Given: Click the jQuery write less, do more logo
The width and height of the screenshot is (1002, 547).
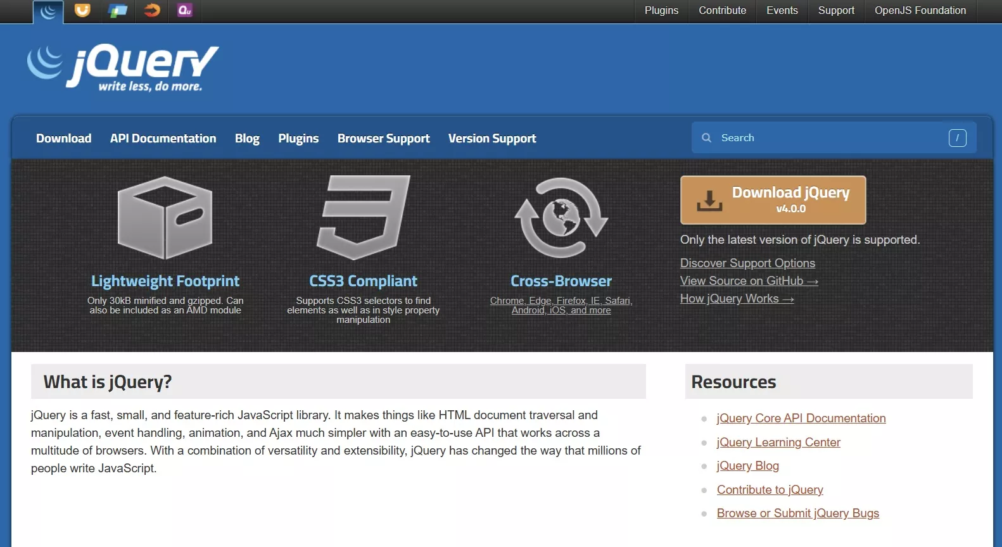Looking at the screenshot, I should 124,67.
